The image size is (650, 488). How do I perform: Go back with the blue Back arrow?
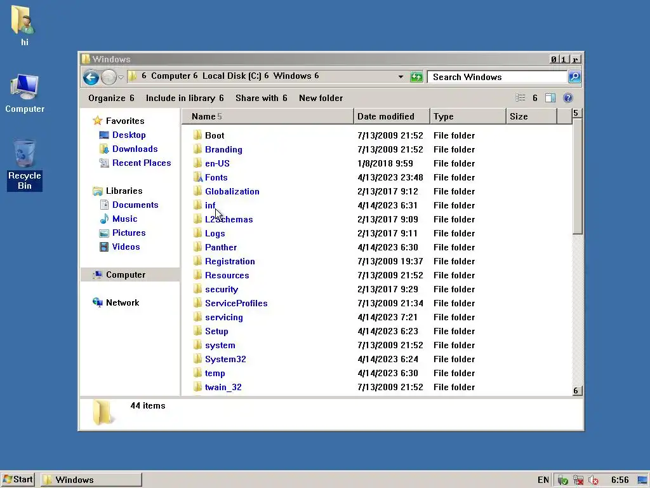pyautogui.click(x=91, y=77)
